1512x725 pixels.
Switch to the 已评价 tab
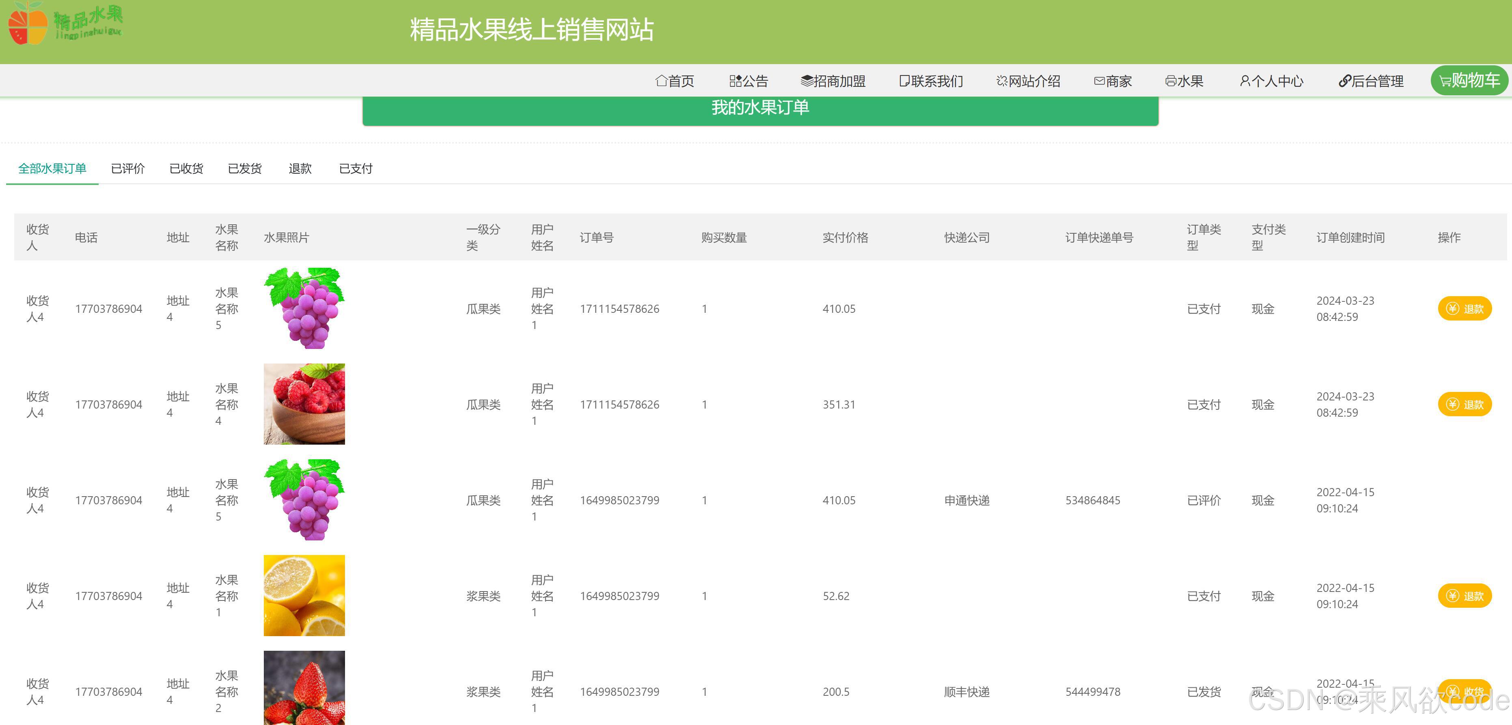tap(128, 168)
